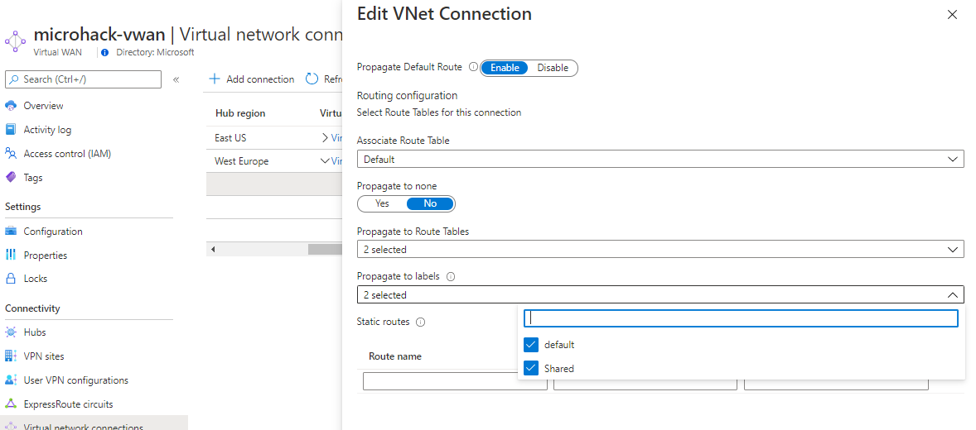Click the Hubs icon
Image resolution: width=976 pixels, height=430 pixels.
(11, 332)
